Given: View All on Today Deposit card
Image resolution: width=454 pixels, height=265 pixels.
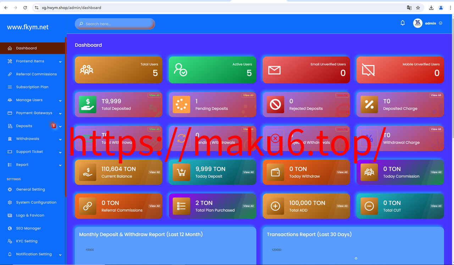Looking at the screenshot, I should coord(248,172).
